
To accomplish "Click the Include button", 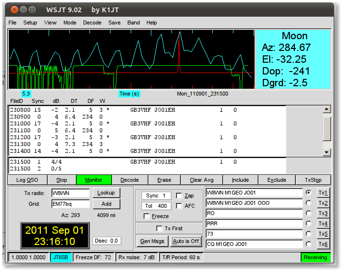I will point(240,180).
